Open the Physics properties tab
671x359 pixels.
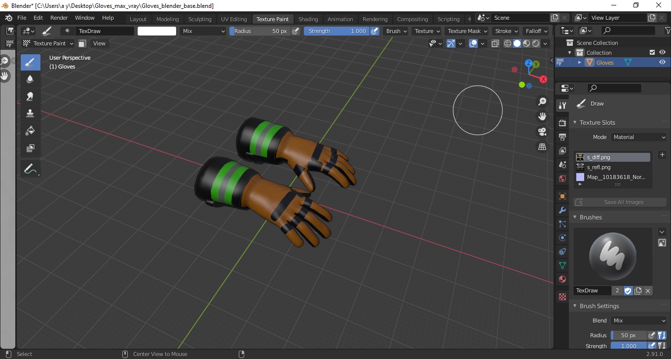point(562,238)
